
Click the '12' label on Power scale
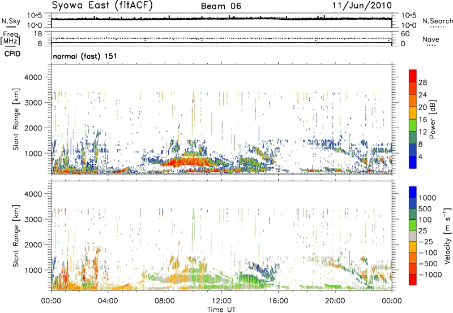coord(422,132)
